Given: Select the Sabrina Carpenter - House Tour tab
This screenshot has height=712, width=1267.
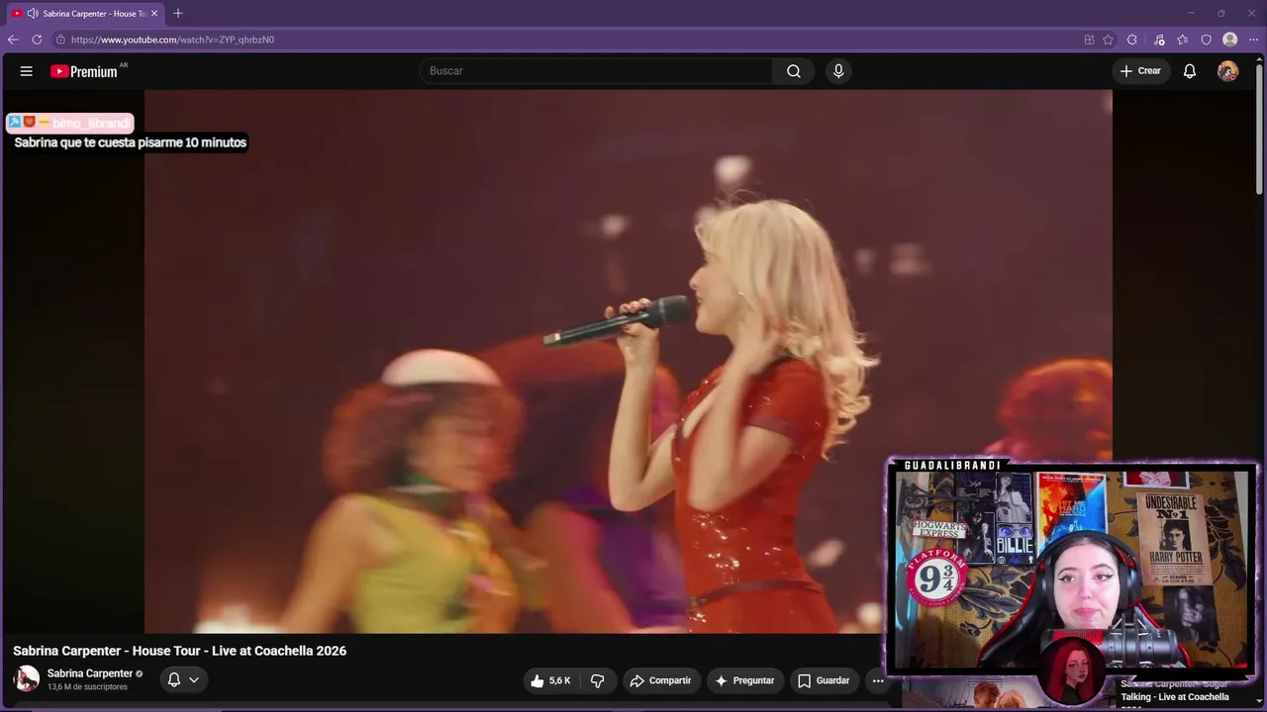Looking at the screenshot, I should (85, 14).
